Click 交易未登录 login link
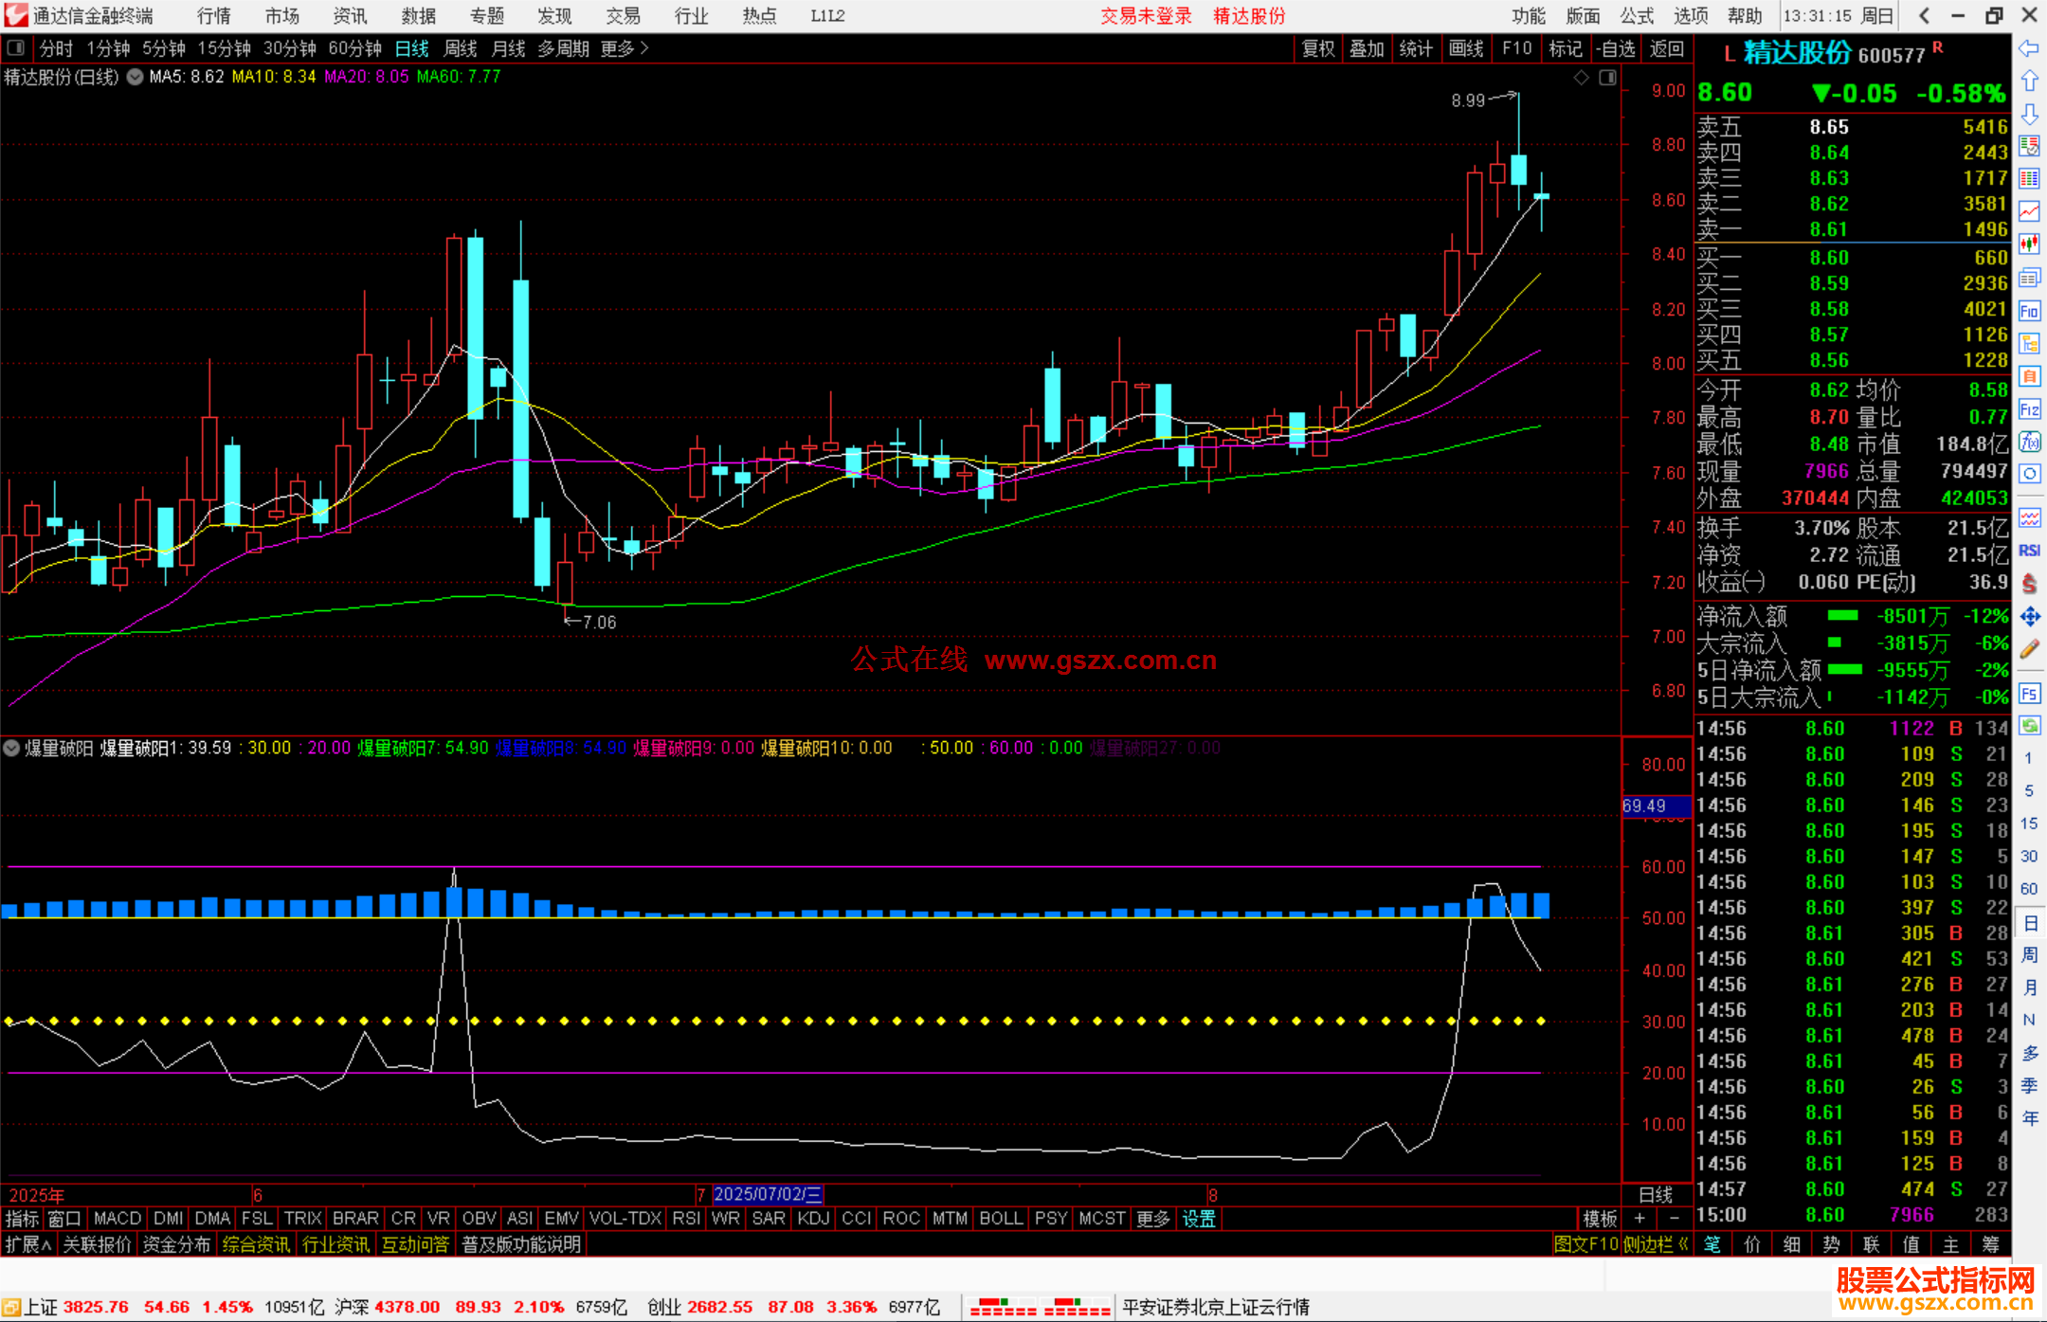This screenshot has height=1322, width=2047. tap(1146, 16)
